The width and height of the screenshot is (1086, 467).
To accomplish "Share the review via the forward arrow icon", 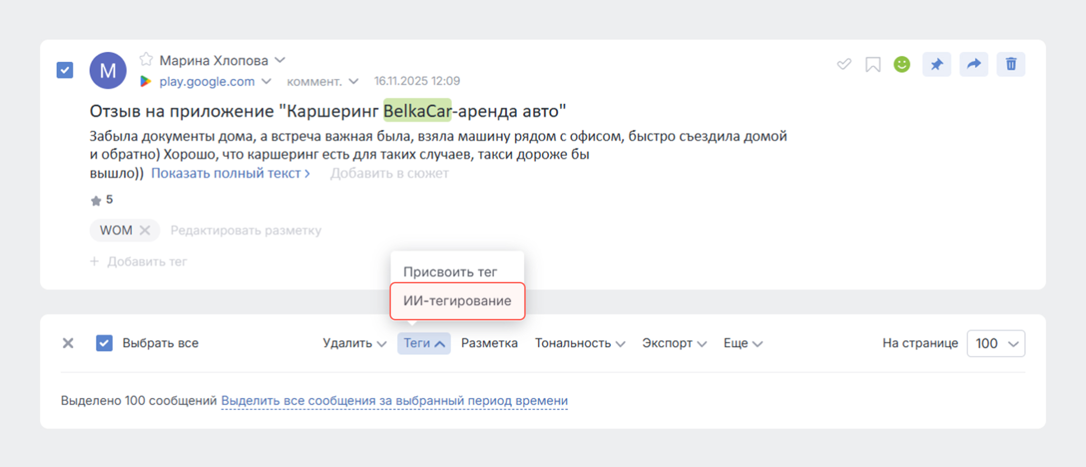I will tap(973, 64).
